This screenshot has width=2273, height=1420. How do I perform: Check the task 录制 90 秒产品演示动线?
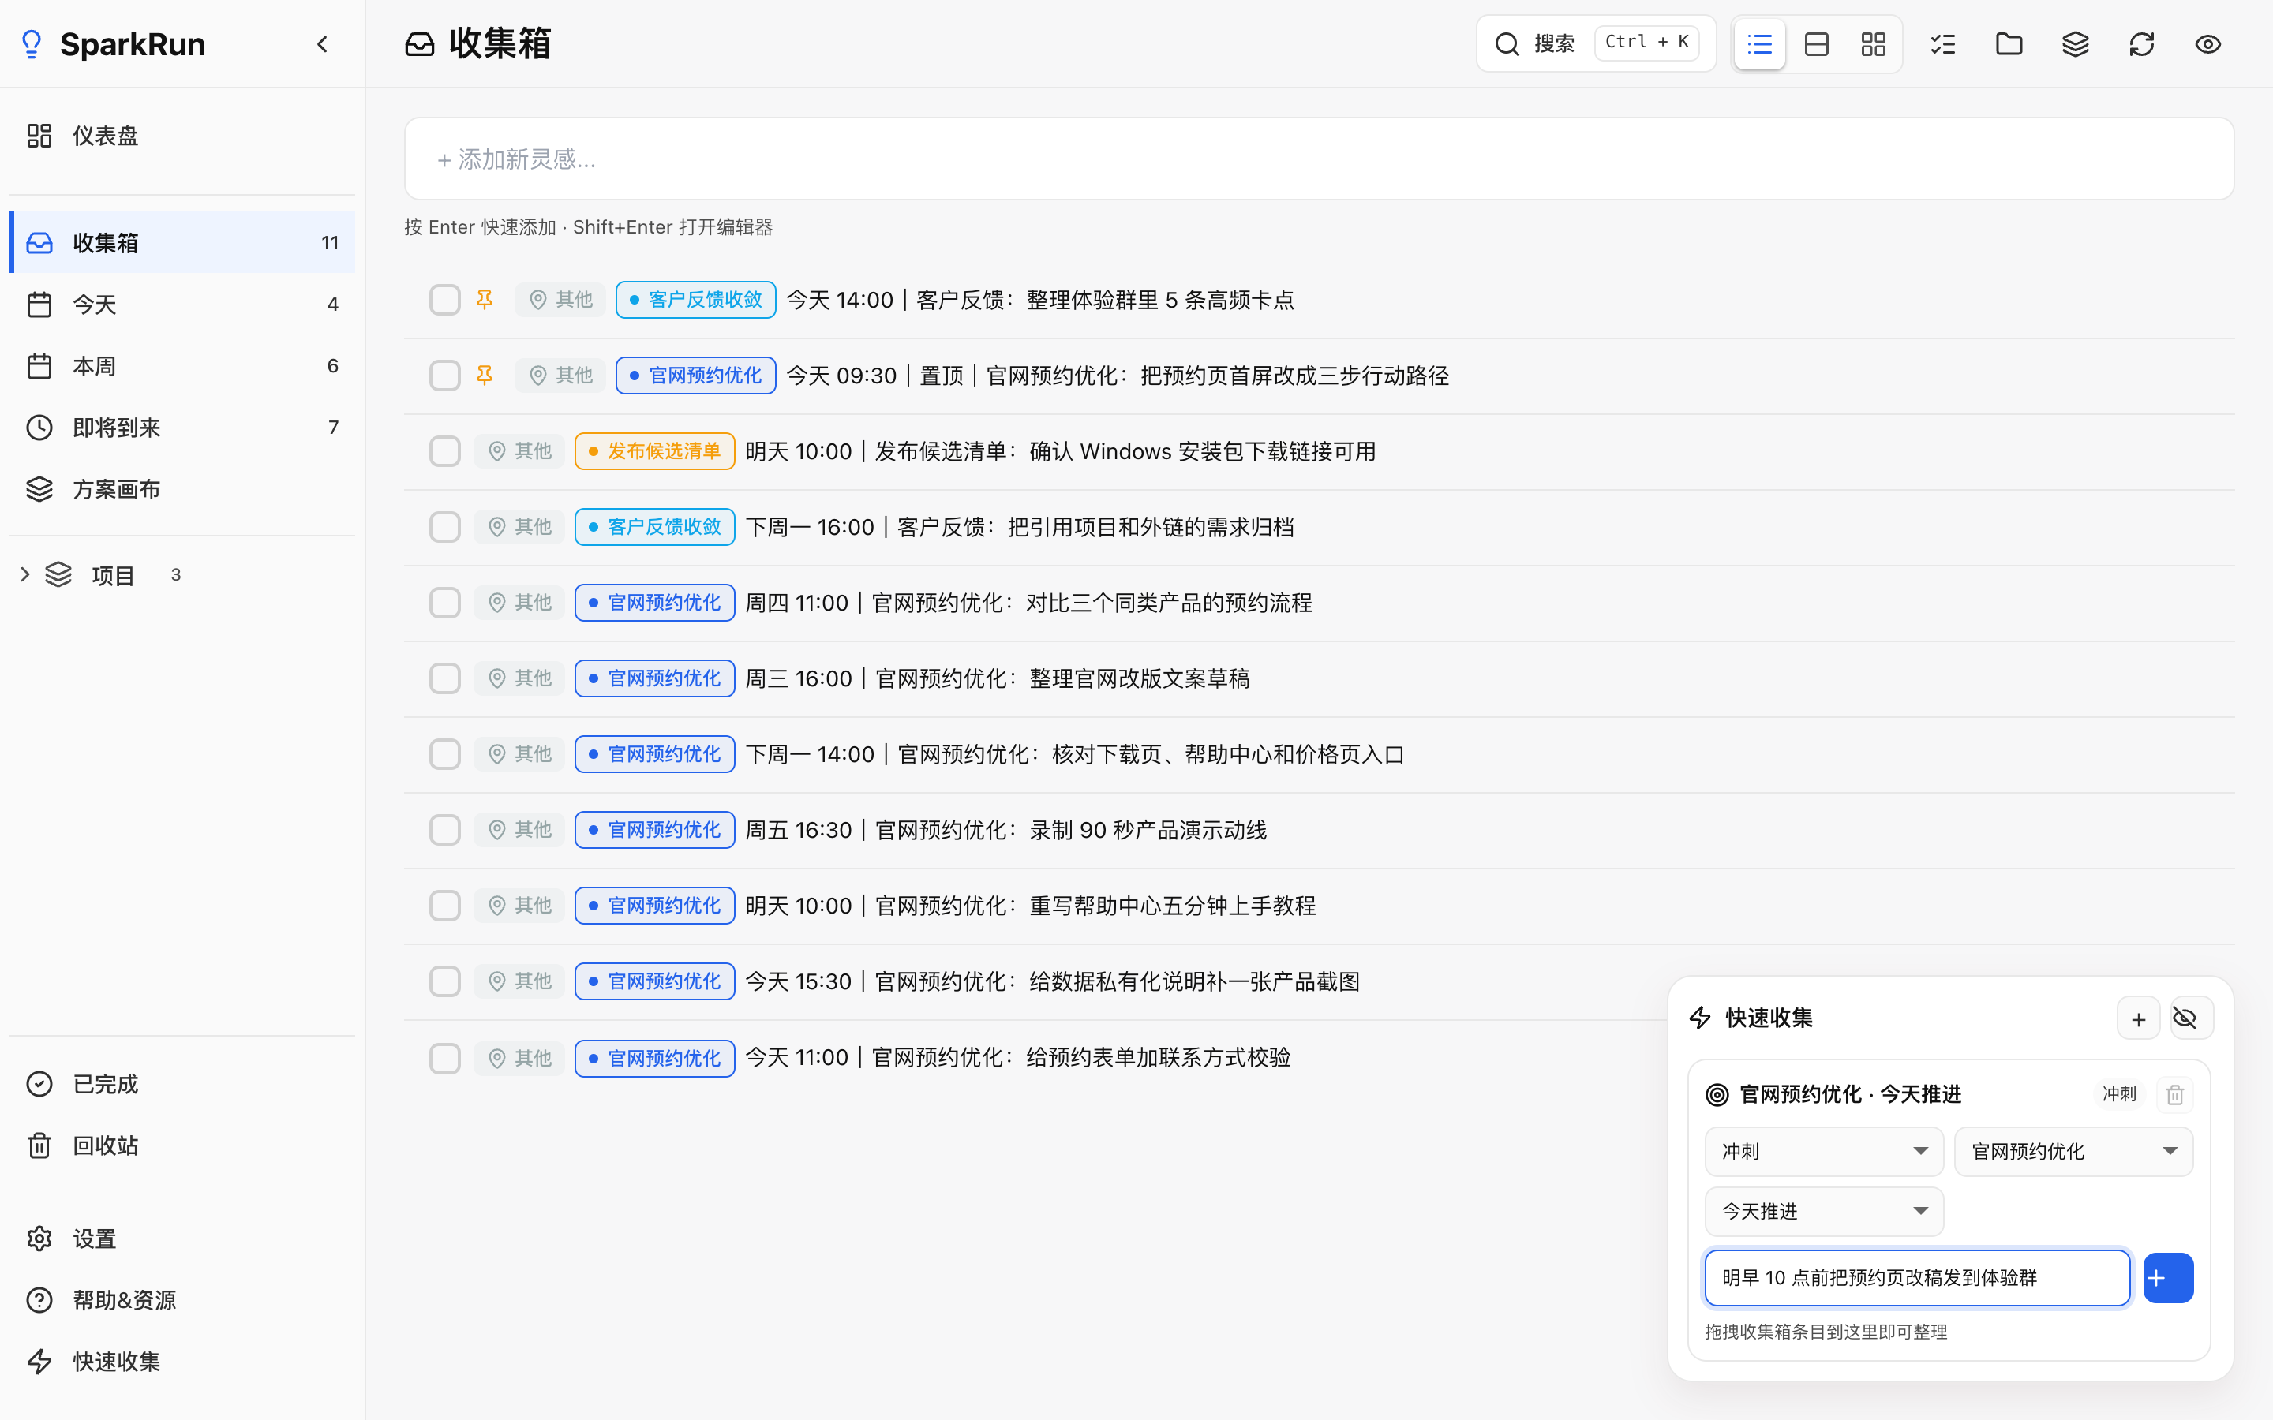tap(445, 830)
